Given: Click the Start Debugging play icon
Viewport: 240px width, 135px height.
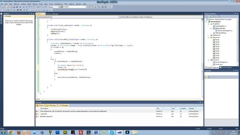Looking at the screenshot, I should (46, 7).
